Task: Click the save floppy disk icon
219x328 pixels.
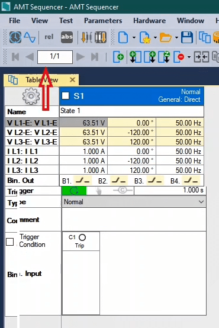Action: click(x=187, y=37)
